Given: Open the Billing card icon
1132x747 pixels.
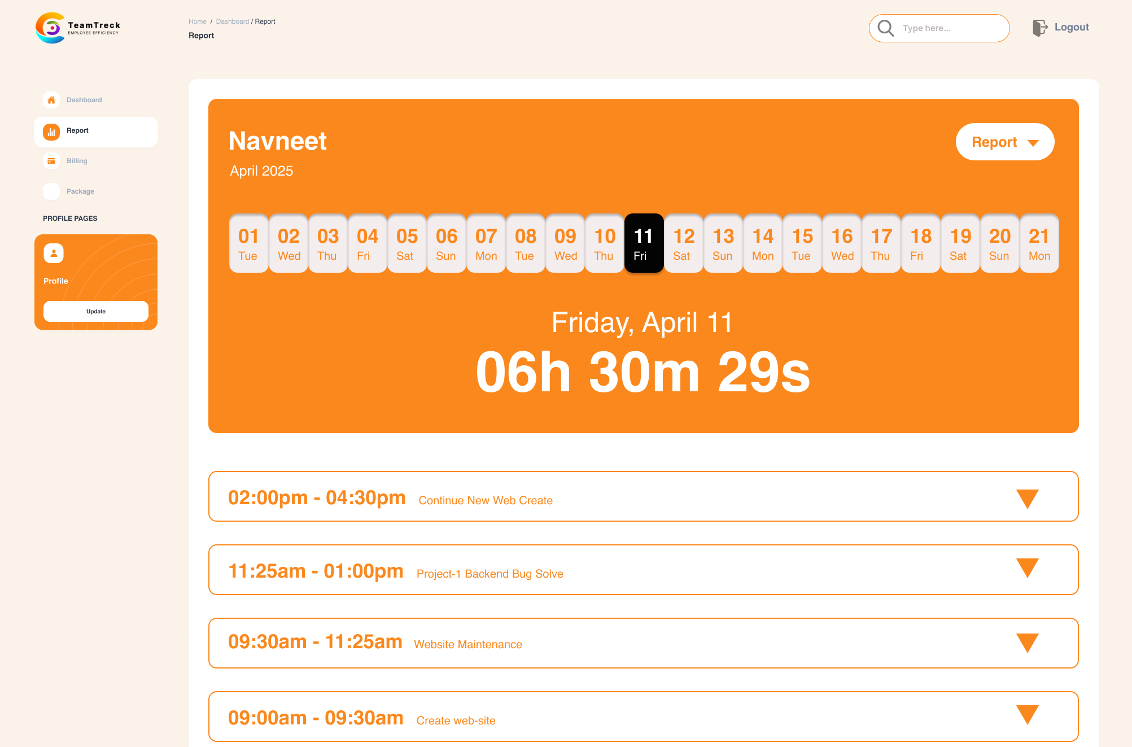Looking at the screenshot, I should (x=51, y=161).
